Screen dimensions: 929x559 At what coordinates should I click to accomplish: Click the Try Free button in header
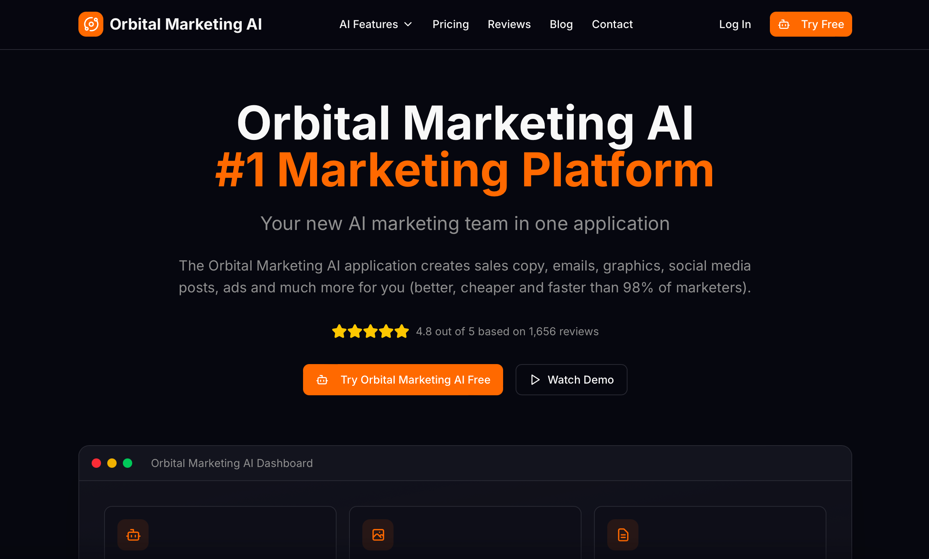(x=811, y=24)
